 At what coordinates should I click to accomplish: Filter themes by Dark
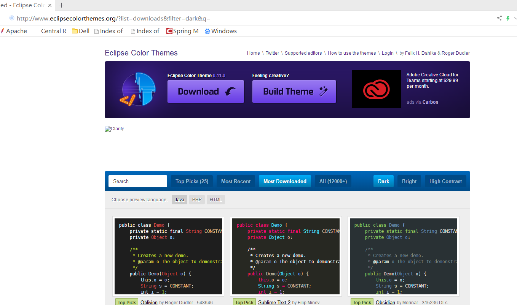coord(383,181)
